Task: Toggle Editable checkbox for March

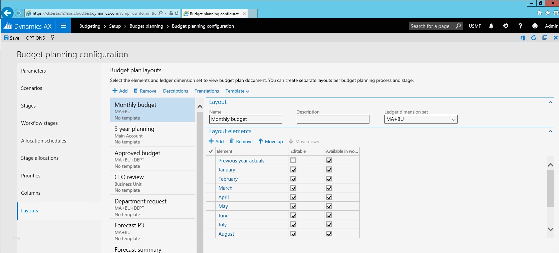Action: coord(293,188)
